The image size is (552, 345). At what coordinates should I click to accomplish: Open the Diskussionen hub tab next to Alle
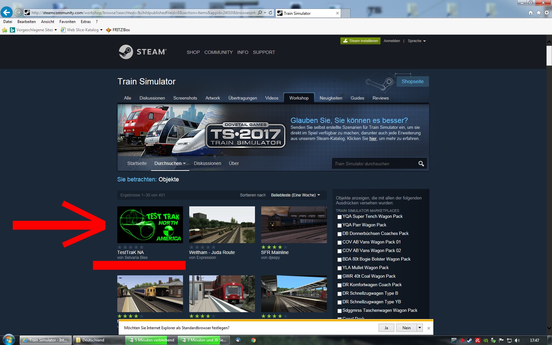tap(152, 98)
